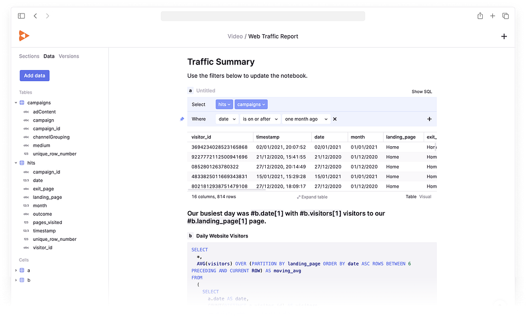Image resolution: width=526 pixels, height=336 pixels.
Task: Select the landing_page column under hits
Action: pos(47,197)
